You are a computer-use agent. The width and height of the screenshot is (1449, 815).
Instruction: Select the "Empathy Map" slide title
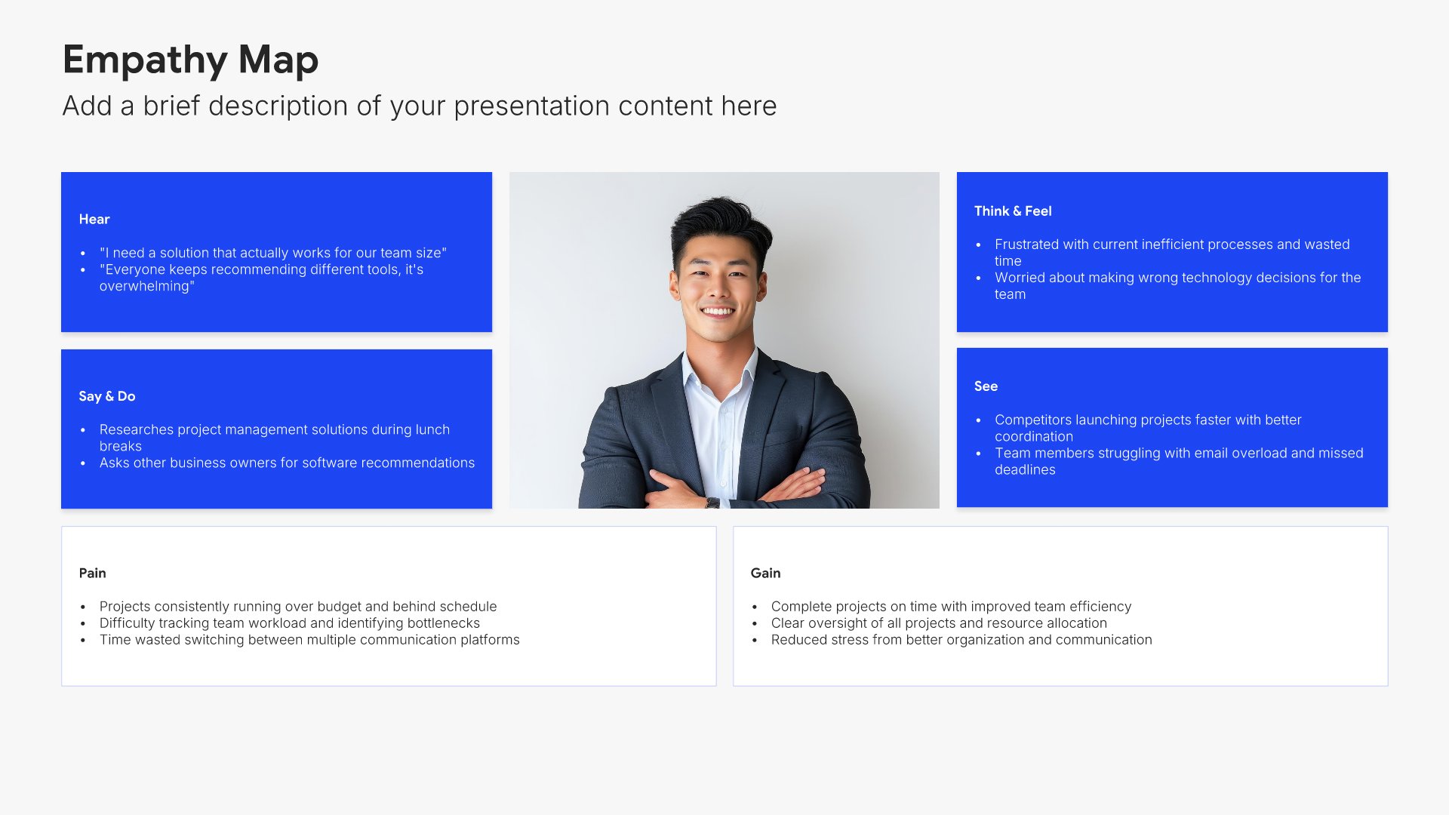click(x=190, y=60)
